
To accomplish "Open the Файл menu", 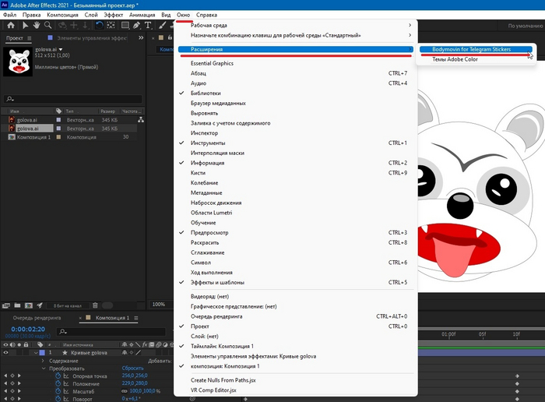I will click(x=10, y=15).
